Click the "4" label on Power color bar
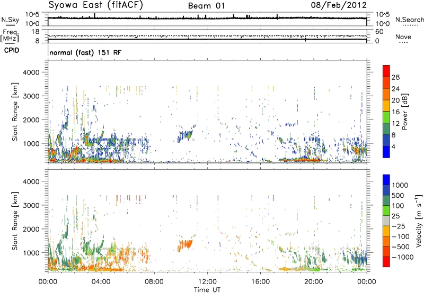424x293 pixels. click(393, 147)
